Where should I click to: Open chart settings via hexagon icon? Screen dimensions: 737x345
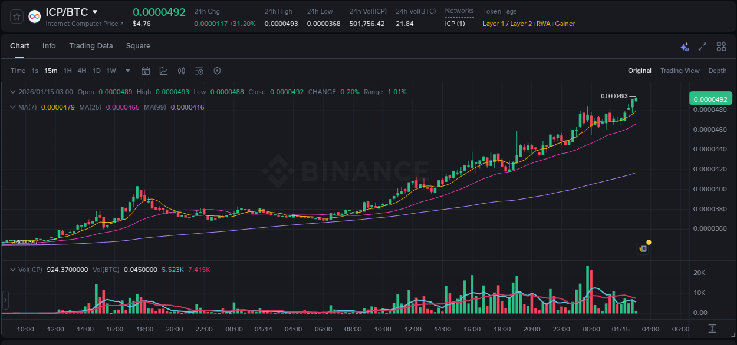click(x=217, y=71)
